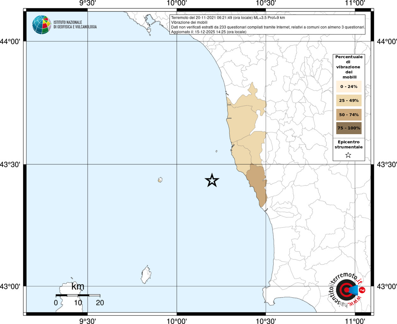
Task: Select the 75 - 100% legend swatch
Action: [349, 128]
